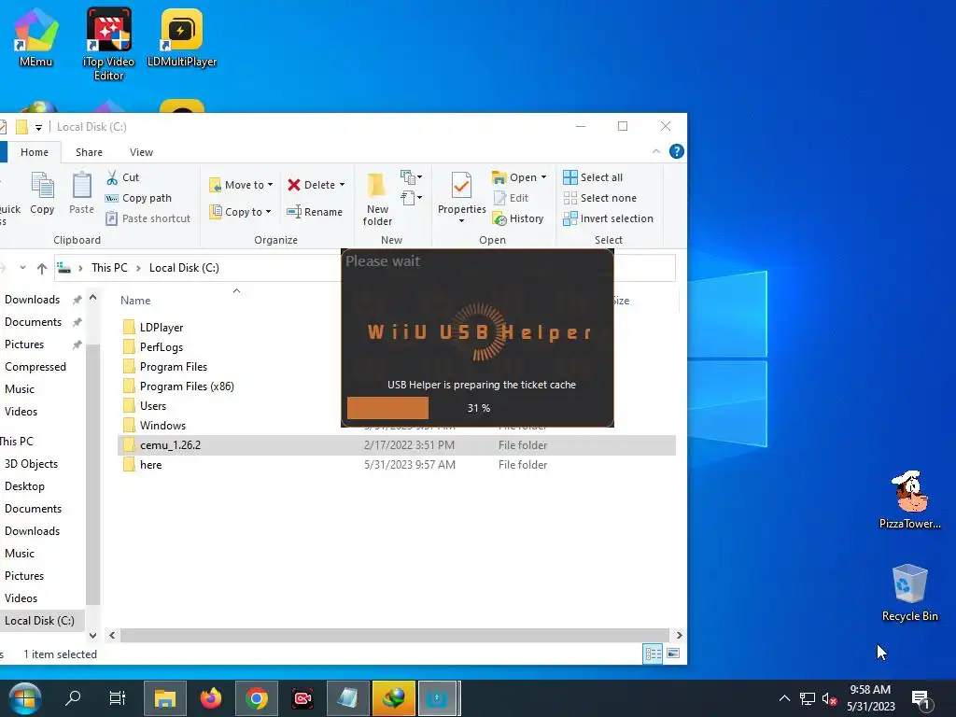This screenshot has height=717, width=956.
Task: Open 3D Objects in navigation pane
Action: (31, 463)
